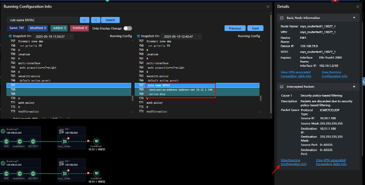Select the lower NVE node icon
Image resolution: width=365 pixels, height=185 pixels.
point(6,173)
